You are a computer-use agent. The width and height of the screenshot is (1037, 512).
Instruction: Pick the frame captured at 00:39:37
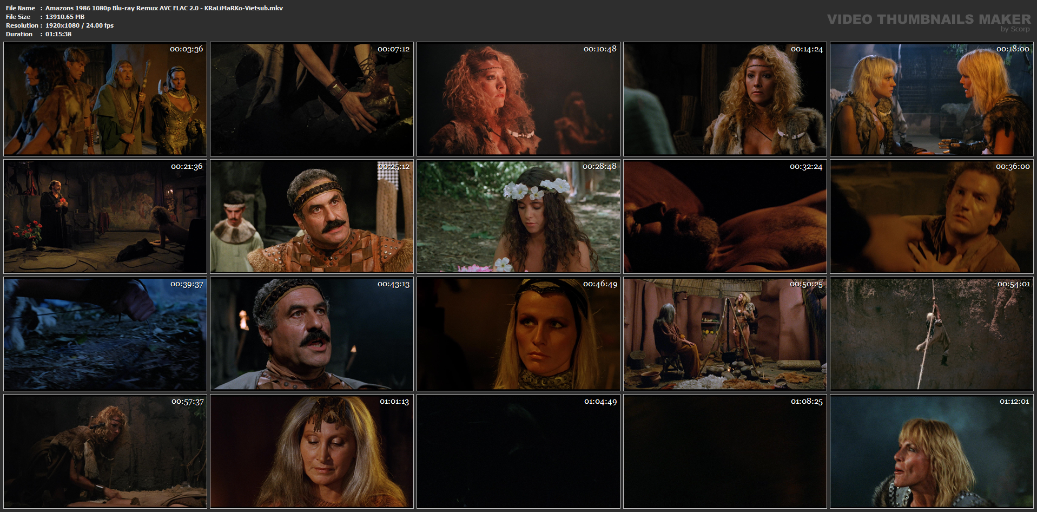coord(105,334)
